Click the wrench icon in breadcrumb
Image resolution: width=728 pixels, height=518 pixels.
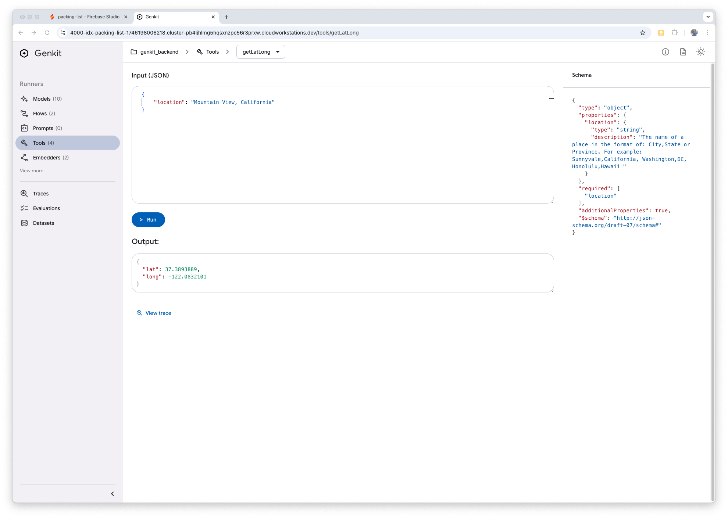coord(200,52)
